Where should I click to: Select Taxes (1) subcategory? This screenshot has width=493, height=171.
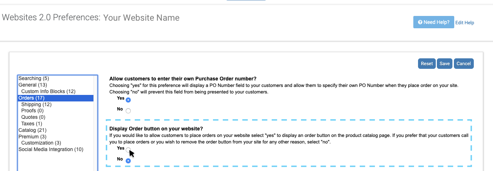(32, 124)
